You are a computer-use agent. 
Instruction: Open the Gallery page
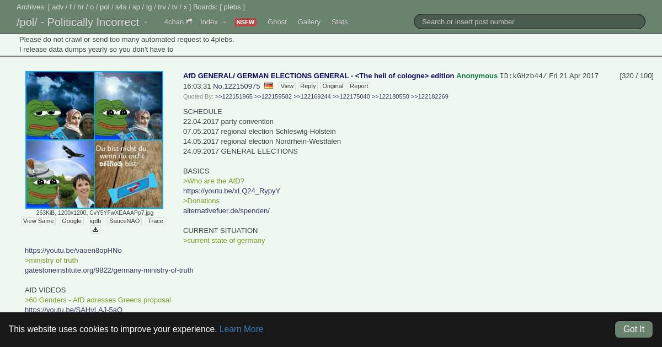pos(309,22)
